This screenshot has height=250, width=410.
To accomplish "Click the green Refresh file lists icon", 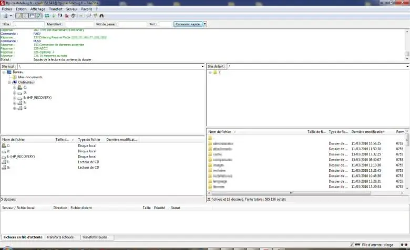I will point(47,16).
